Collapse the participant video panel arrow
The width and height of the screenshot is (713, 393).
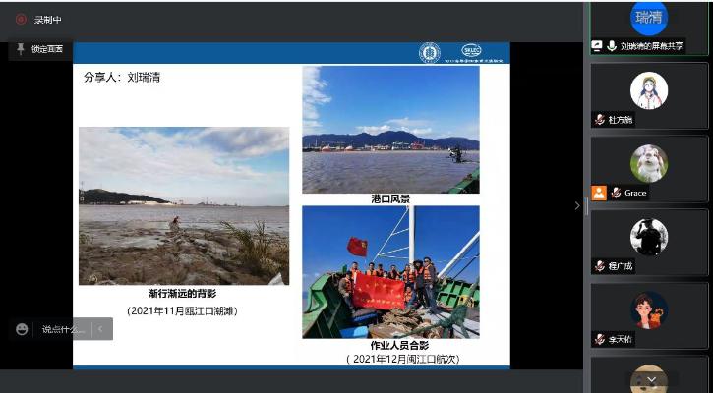point(577,205)
